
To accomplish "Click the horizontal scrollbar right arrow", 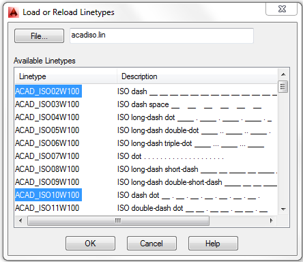I will click(x=271, y=220).
